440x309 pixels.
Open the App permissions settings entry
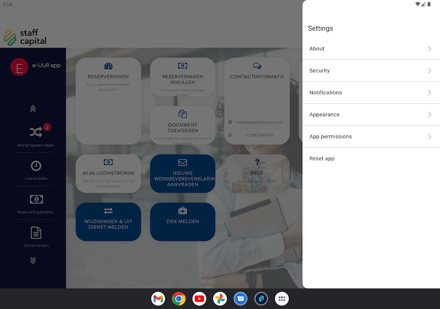pos(371,137)
